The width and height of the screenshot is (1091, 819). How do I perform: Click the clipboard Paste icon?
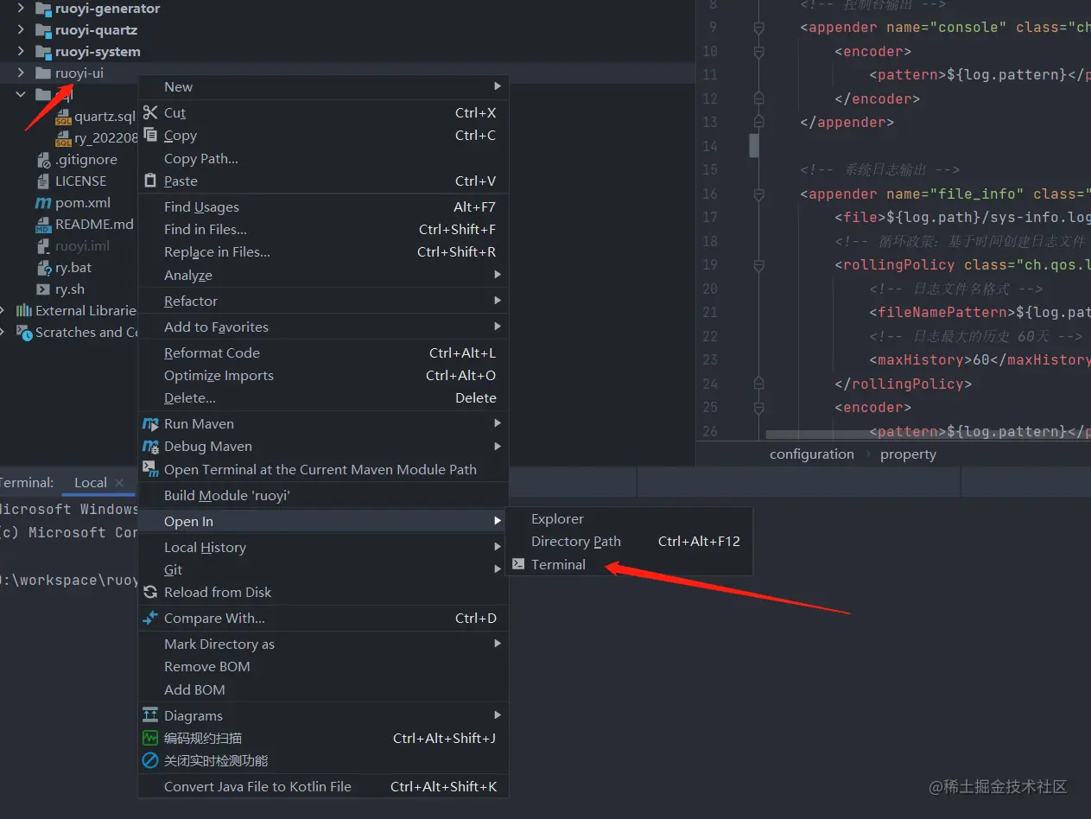150,181
